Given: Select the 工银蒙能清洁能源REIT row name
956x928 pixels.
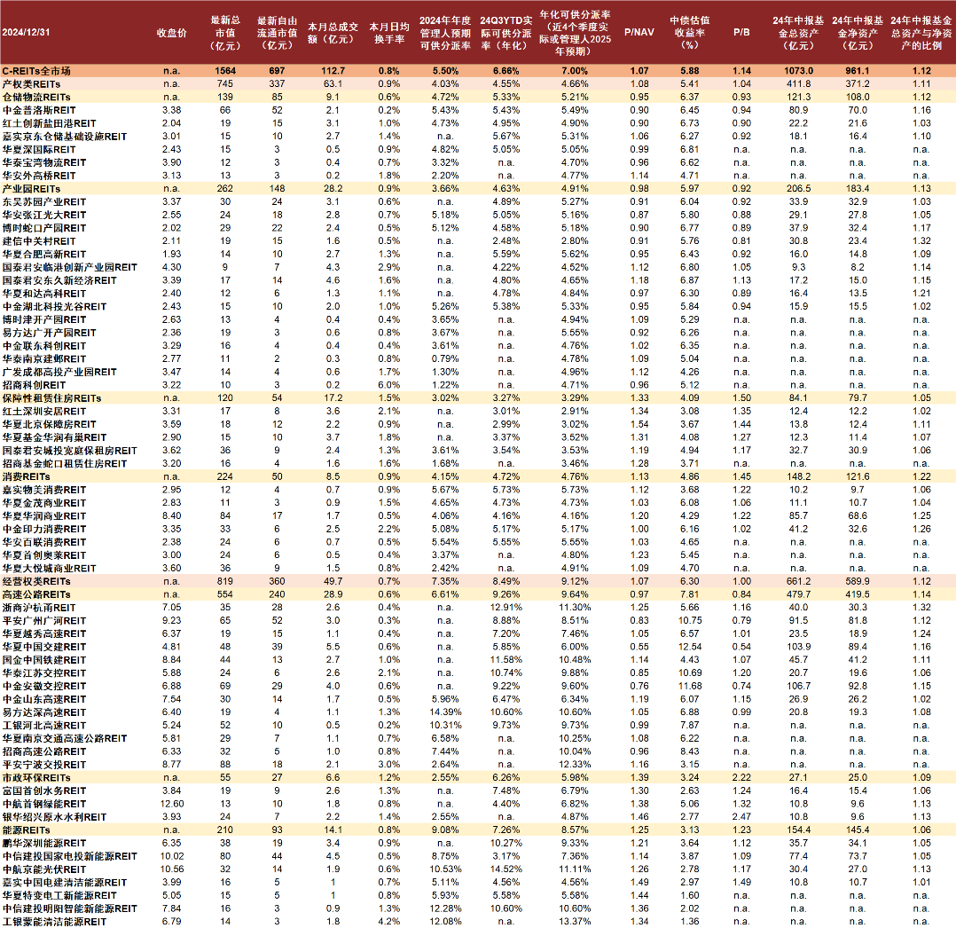Looking at the screenshot, I should point(54,922).
